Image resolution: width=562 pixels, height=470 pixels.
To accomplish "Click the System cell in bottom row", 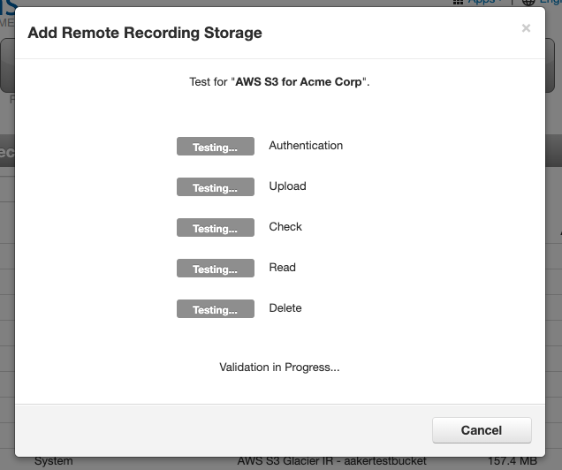I will coord(53,461).
